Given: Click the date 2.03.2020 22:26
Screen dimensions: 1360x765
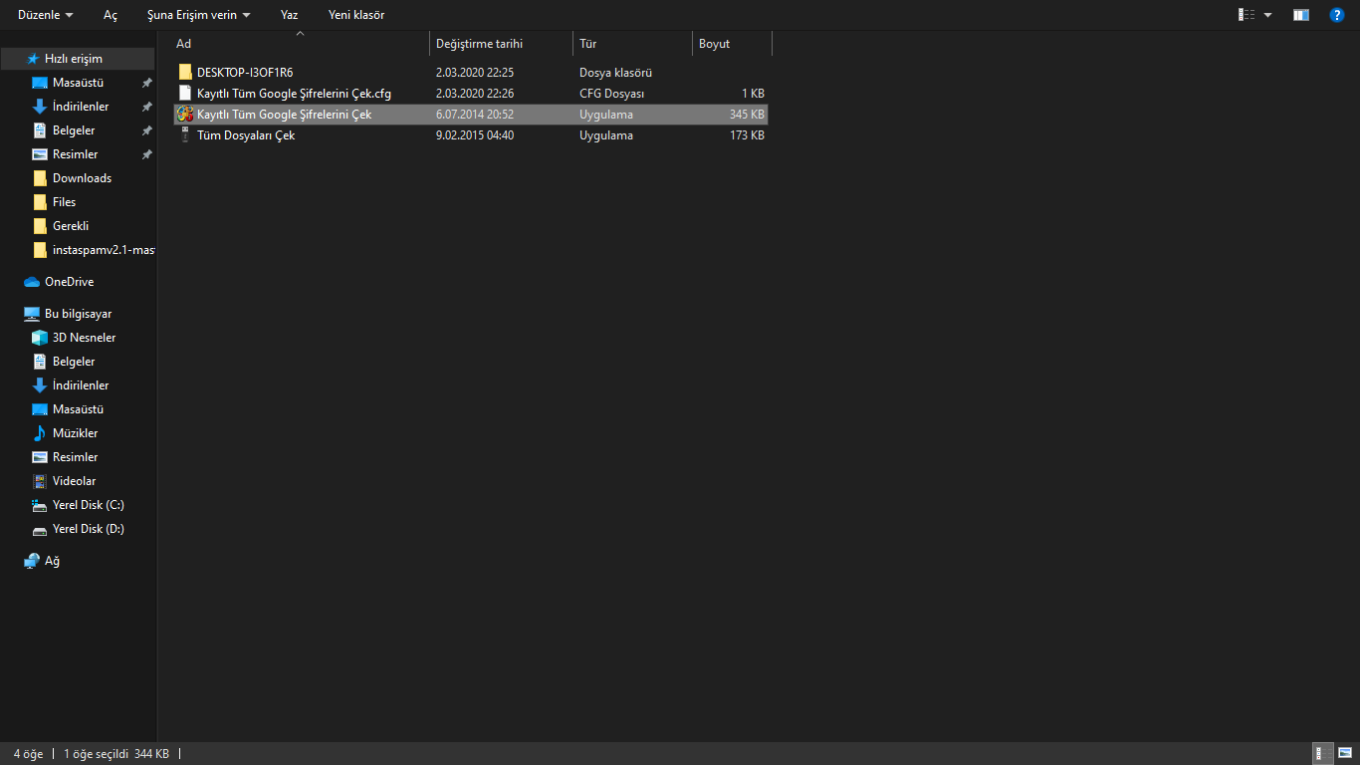Looking at the screenshot, I should tap(475, 94).
